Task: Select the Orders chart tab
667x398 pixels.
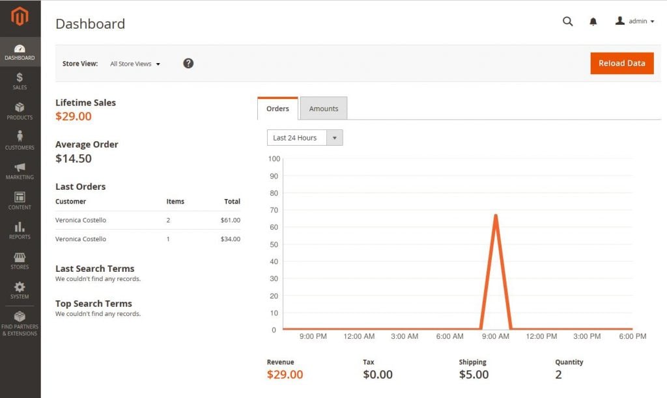Action: point(277,109)
